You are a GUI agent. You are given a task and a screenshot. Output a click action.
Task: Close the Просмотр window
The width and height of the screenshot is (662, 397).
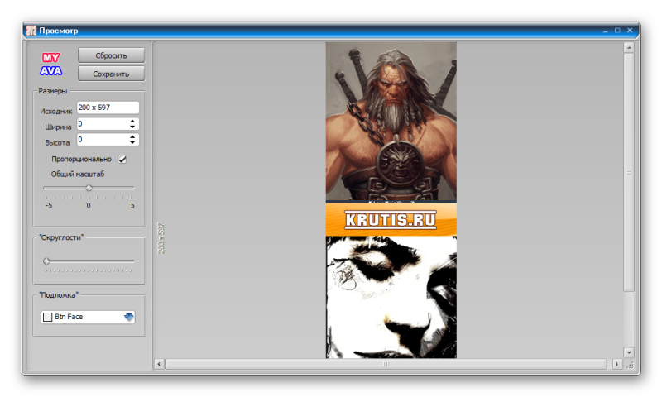[x=630, y=31]
